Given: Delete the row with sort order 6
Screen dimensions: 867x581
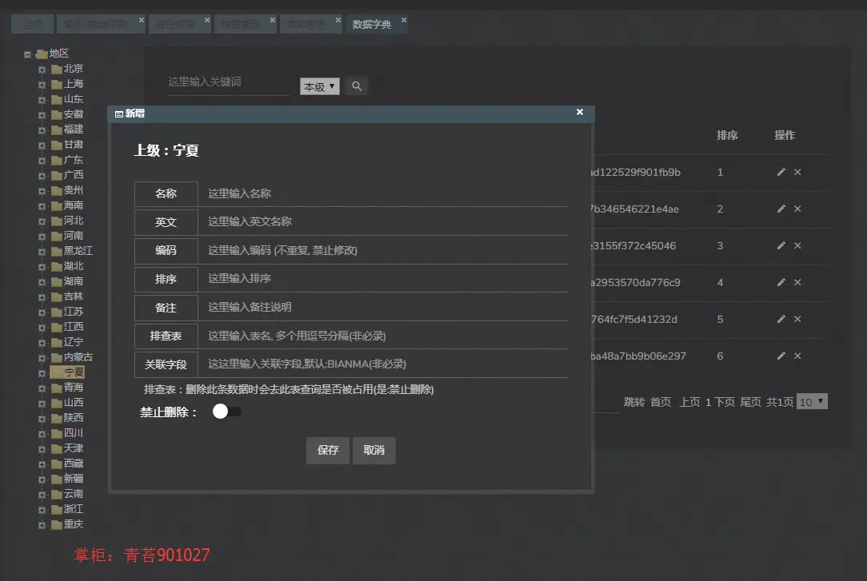Looking at the screenshot, I should click(x=797, y=356).
